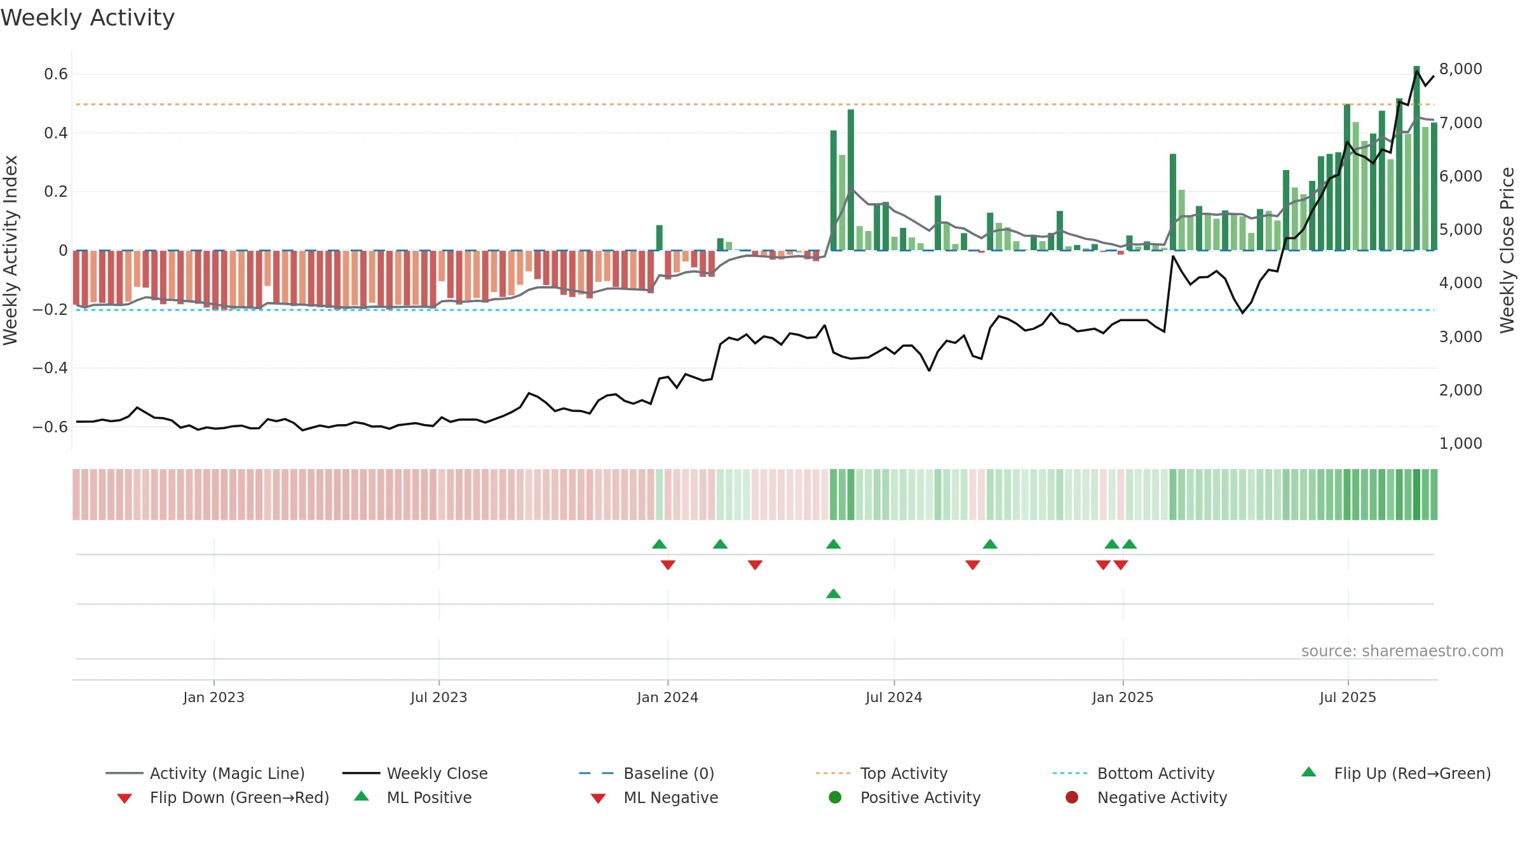Click the Jan 2024 x-axis label

668,697
